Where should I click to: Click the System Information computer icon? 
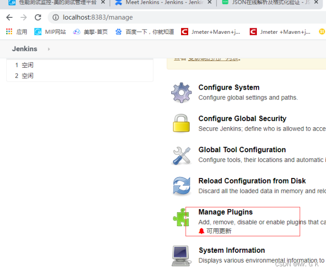[x=181, y=256]
